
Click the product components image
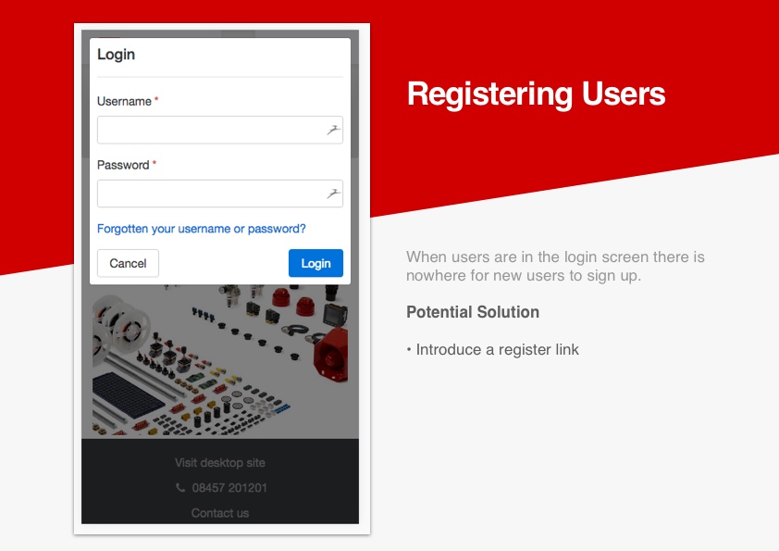point(220,361)
